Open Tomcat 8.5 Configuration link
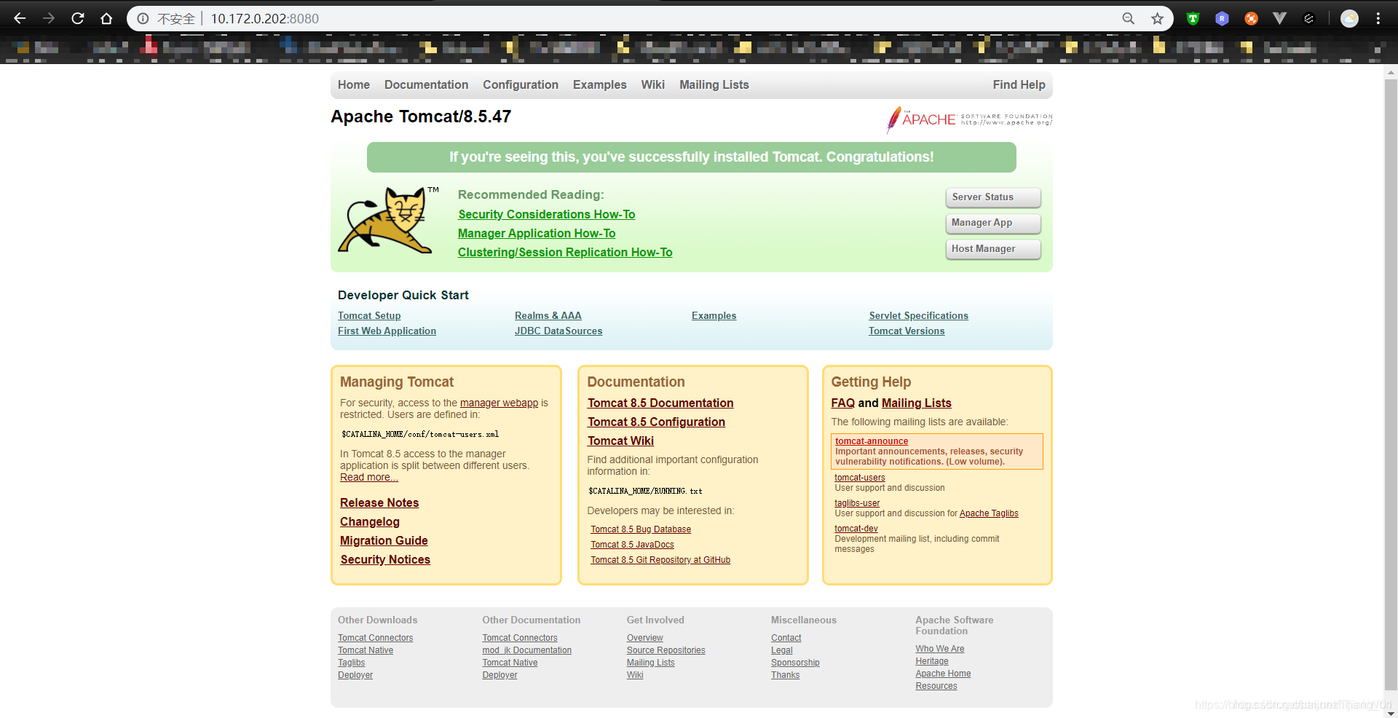 (656, 422)
